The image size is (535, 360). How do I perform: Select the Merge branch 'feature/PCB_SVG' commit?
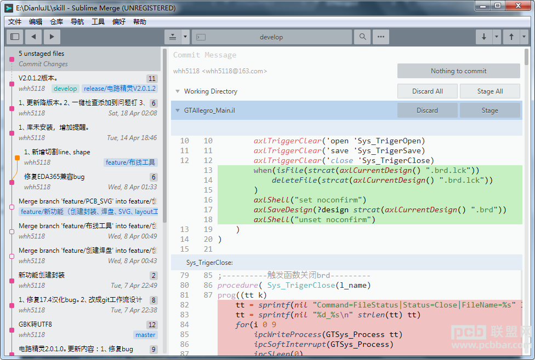(83, 206)
